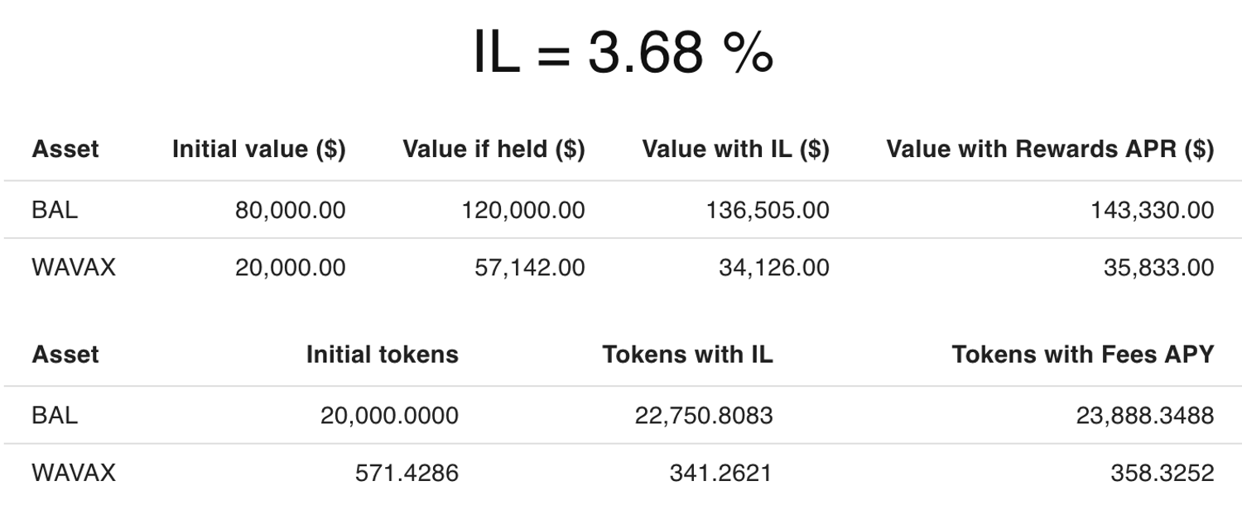The height and width of the screenshot is (505, 1242).
Task: Click the Initial tokens column header
Action: (382, 355)
